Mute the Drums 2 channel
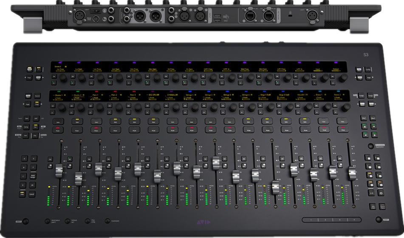Image resolution: width=404 pixels, height=238 pixels. [x=77, y=130]
